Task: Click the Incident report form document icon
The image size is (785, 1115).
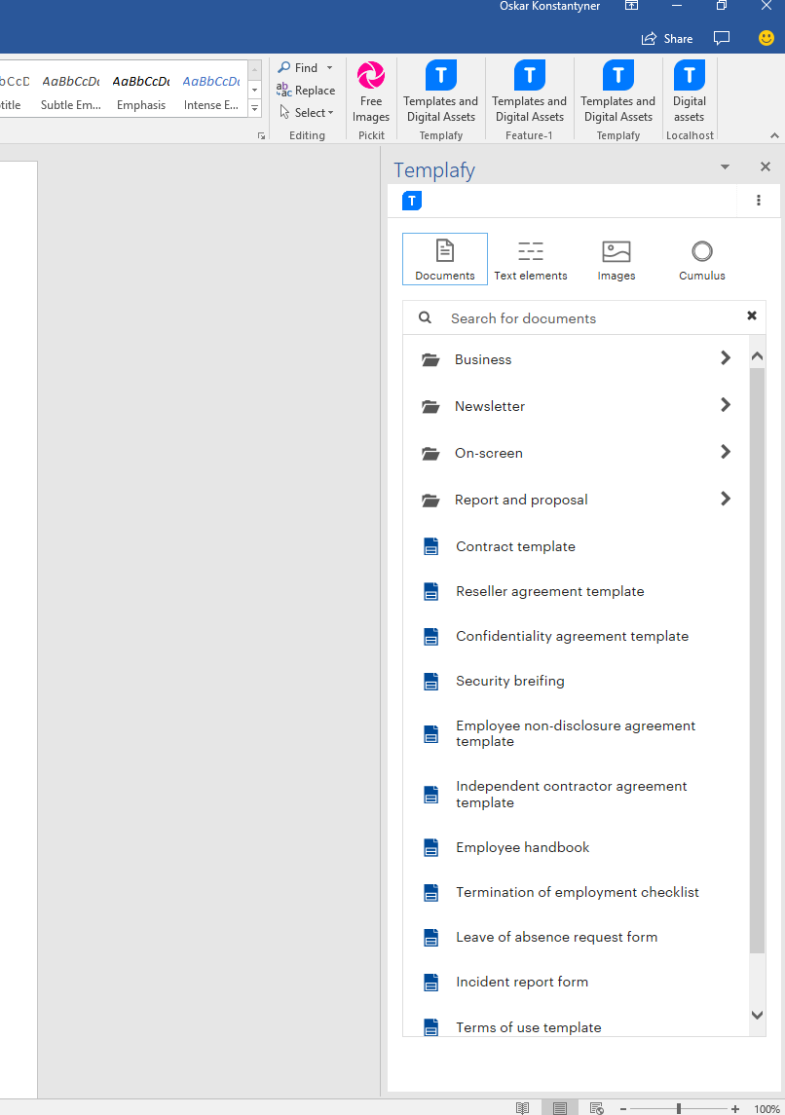Action: pos(430,982)
